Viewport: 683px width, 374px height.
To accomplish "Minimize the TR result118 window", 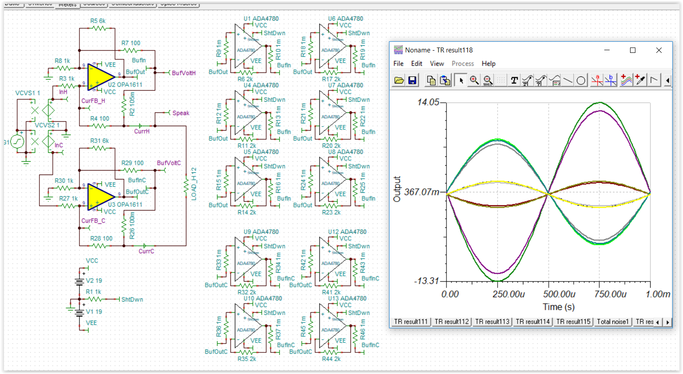I will (607, 50).
